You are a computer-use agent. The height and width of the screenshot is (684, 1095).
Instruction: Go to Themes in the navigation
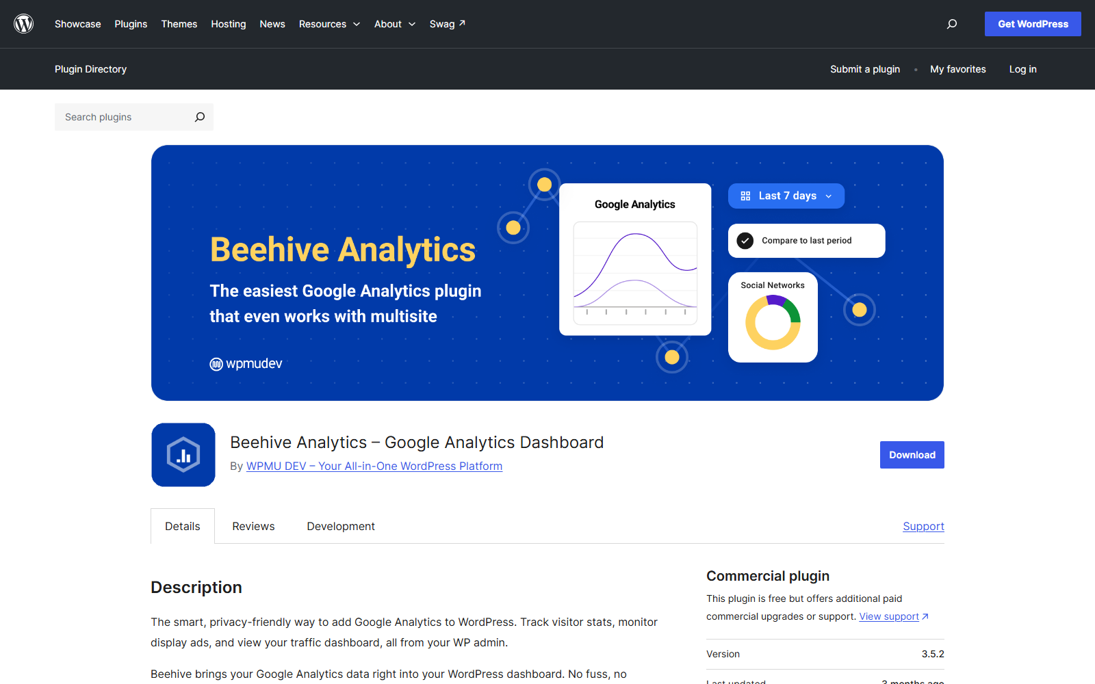[x=179, y=24]
